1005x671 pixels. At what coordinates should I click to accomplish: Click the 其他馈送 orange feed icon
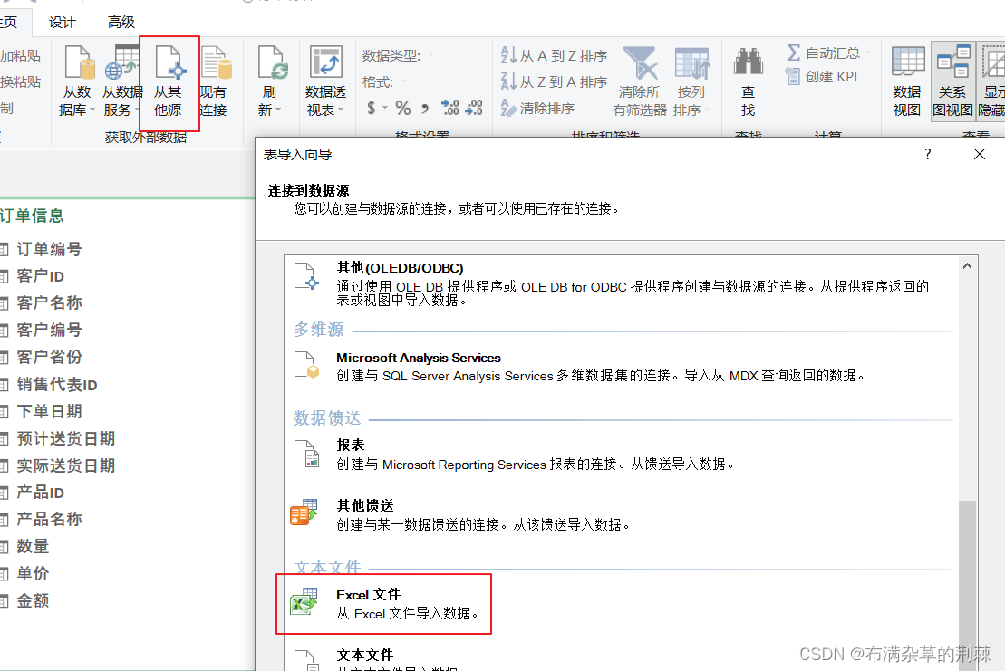point(304,513)
